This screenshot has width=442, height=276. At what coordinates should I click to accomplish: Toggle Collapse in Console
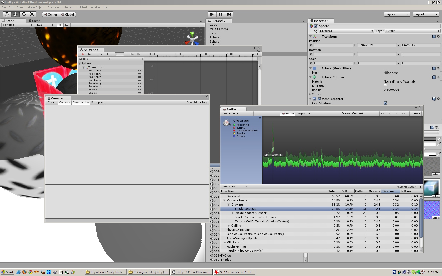(x=65, y=103)
